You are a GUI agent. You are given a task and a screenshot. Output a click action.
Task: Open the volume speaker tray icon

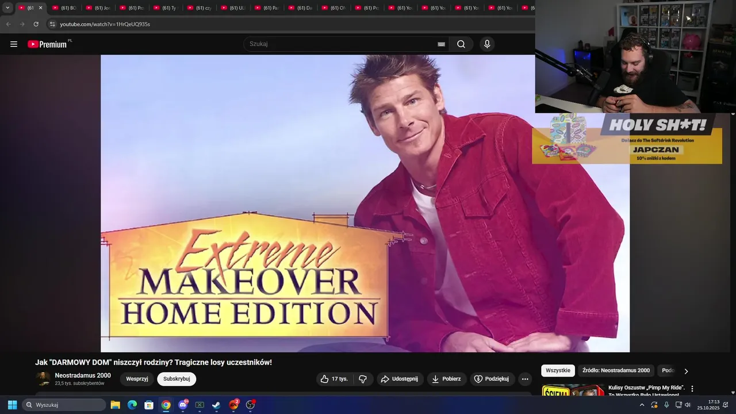click(x=687, y=405)
